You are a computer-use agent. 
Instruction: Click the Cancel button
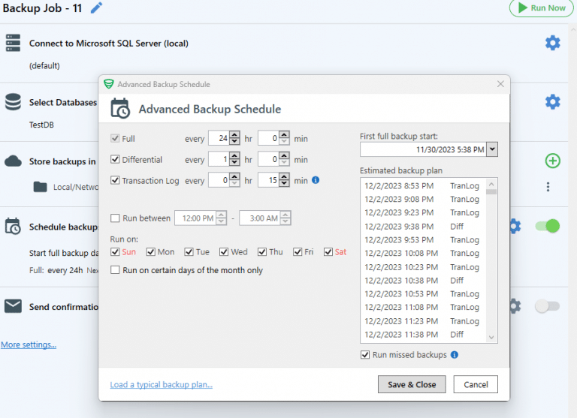click(476, 384)
